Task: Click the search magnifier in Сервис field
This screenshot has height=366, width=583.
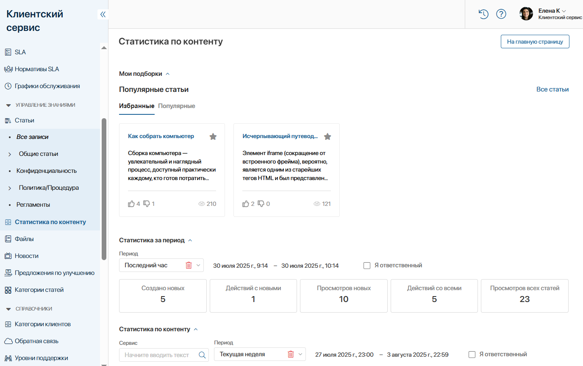Action: pos(202,355)
